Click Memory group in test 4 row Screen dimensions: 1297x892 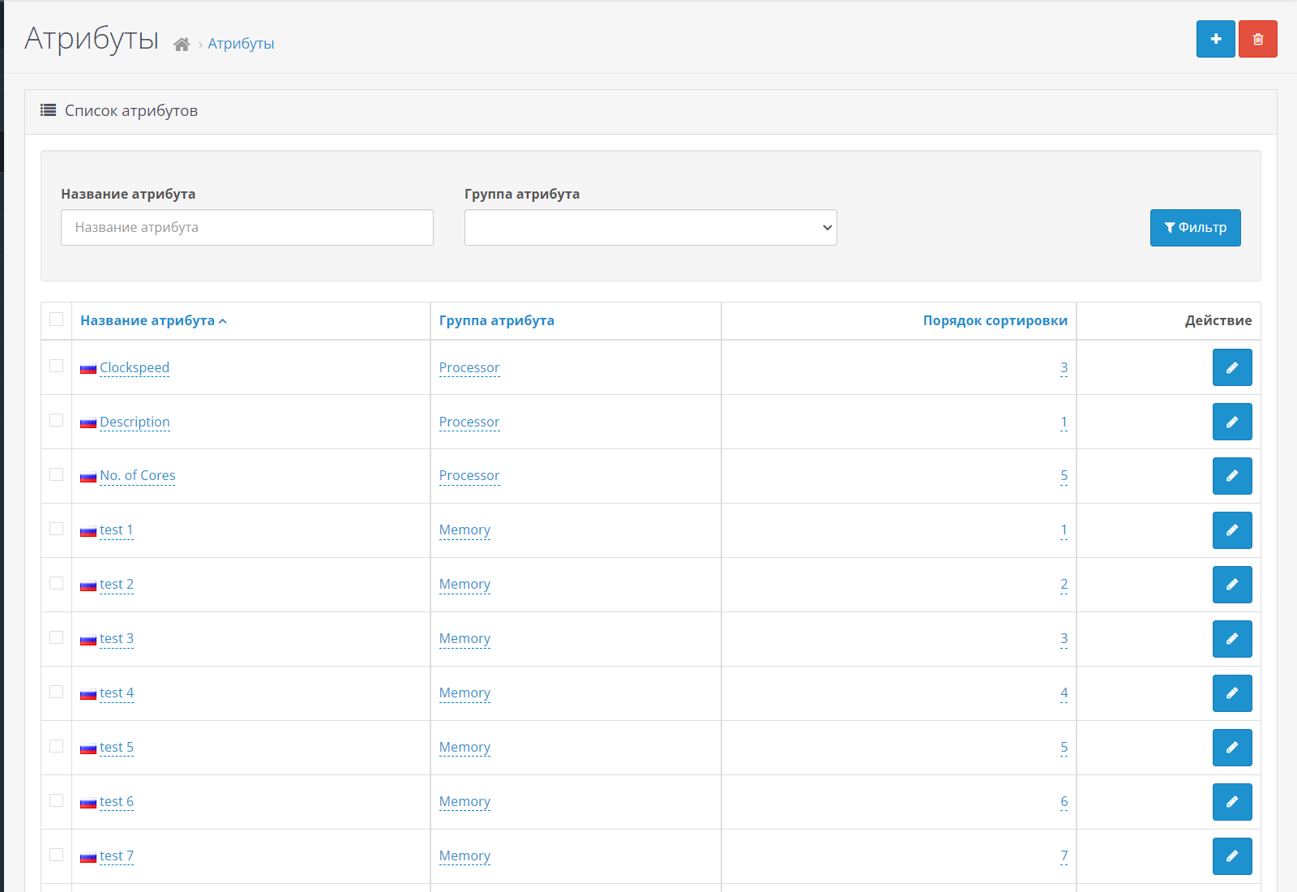[464, 693]
